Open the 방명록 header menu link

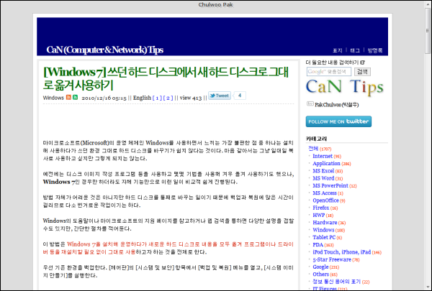375,50
